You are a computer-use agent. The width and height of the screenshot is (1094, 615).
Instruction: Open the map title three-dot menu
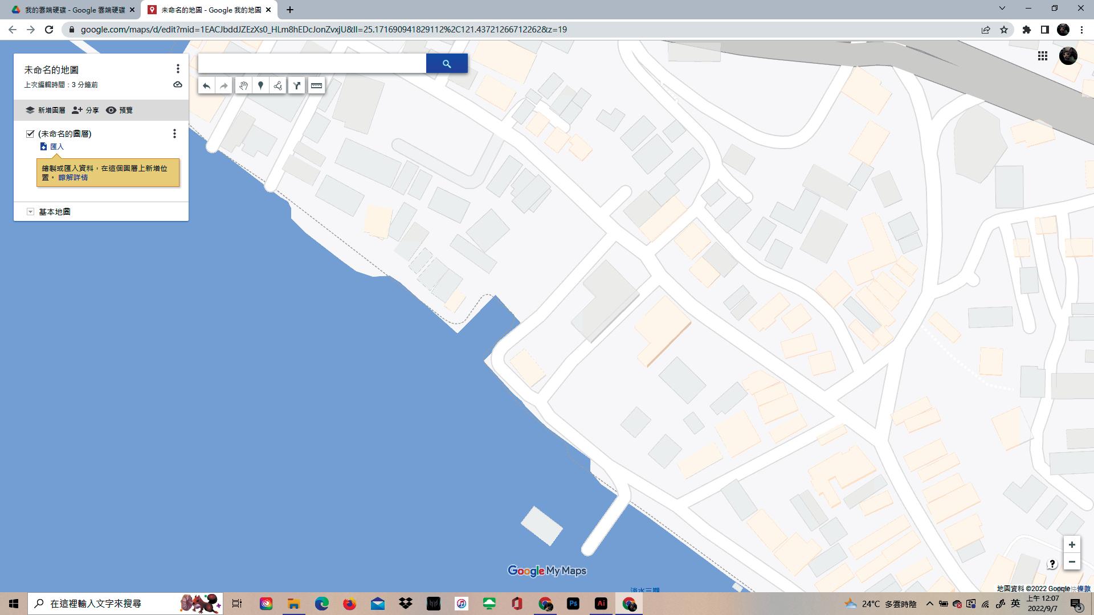tap(178, 69)
